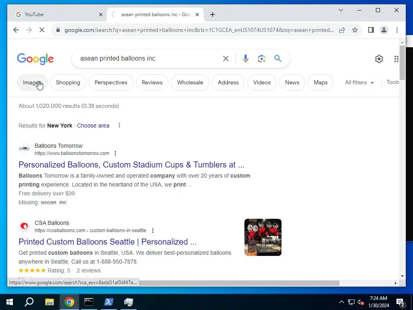413x310 pixels.
Task: Filter results by Perspectives
Action: (111, 82)
